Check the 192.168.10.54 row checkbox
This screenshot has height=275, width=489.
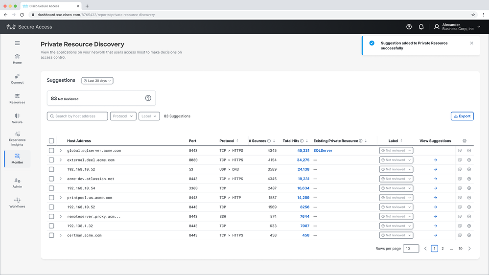point(51,188)
